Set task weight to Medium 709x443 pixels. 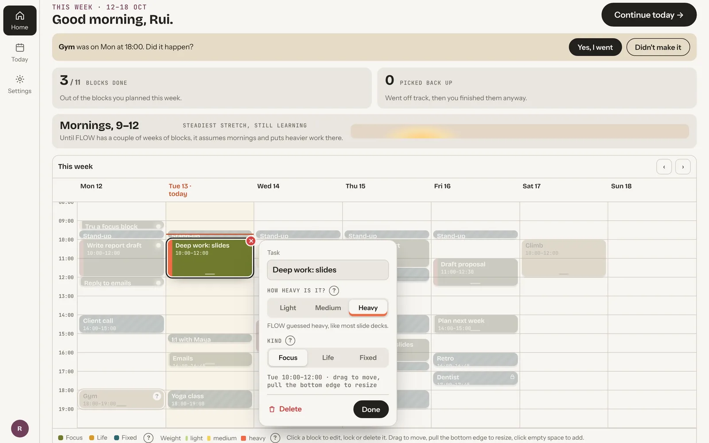point(328,308)
